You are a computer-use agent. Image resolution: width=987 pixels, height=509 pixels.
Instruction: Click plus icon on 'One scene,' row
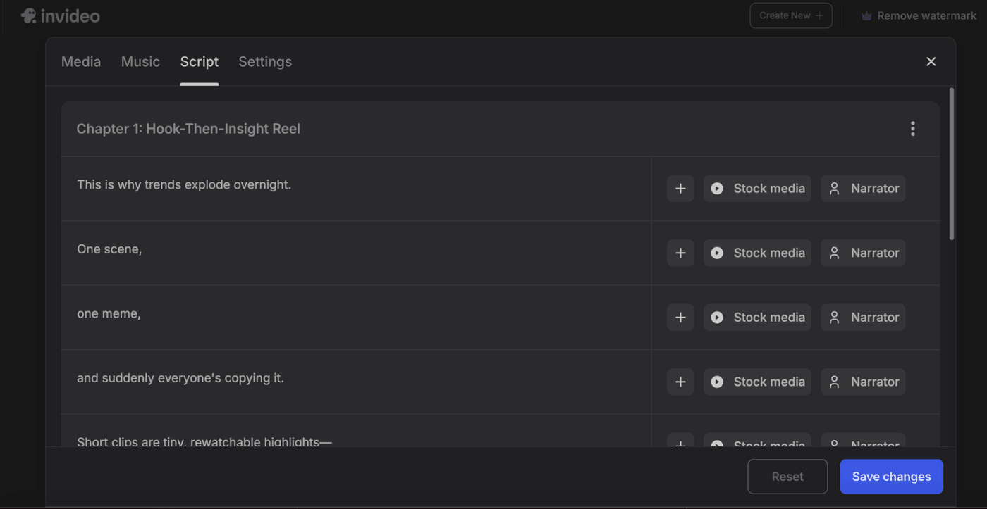pos(680,253)
